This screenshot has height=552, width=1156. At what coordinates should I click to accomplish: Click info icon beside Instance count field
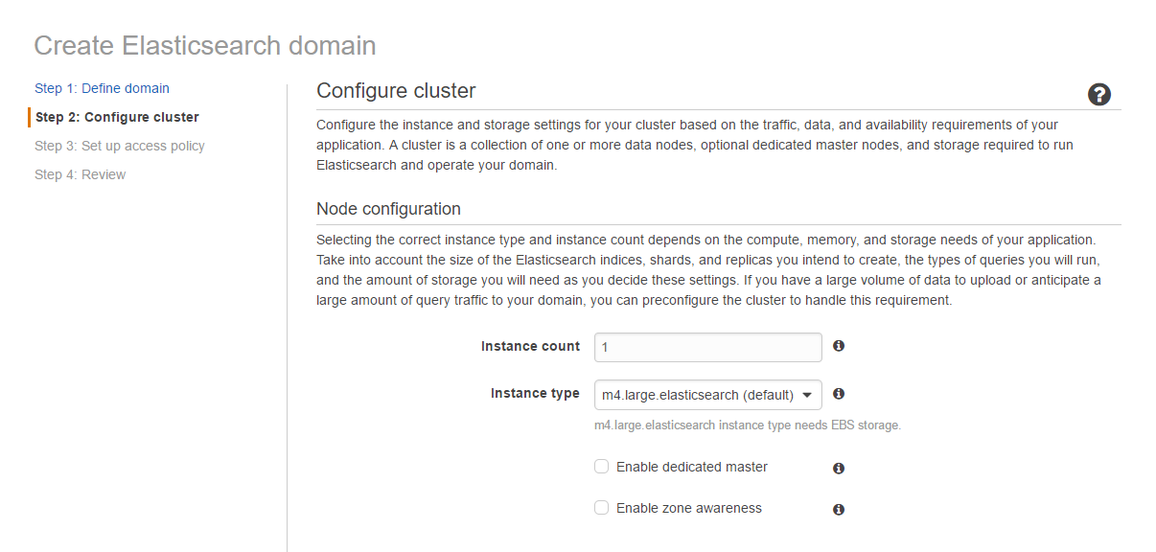tap(839, 346)
